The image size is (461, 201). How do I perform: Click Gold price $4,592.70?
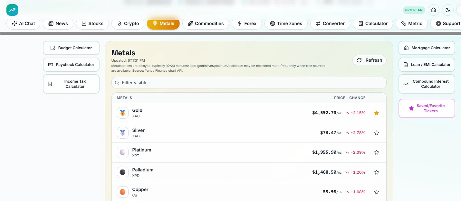pos(327,113)
